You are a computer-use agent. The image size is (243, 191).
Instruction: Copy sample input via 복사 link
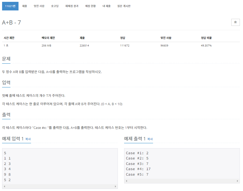[28, 139]
